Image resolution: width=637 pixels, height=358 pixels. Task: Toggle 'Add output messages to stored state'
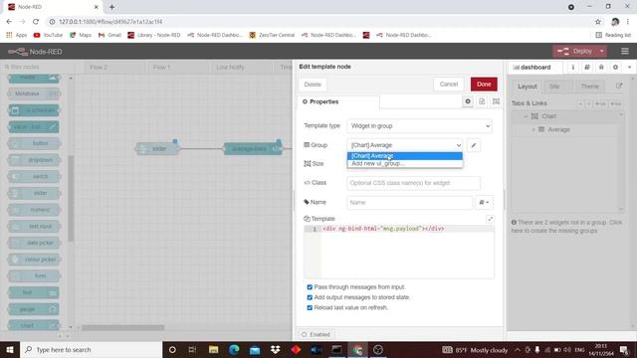coord(310,297)
